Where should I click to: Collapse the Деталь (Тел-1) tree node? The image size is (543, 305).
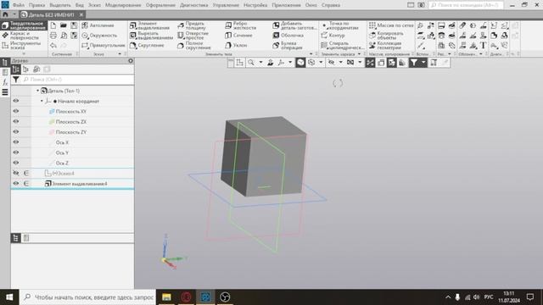[37, 91]
